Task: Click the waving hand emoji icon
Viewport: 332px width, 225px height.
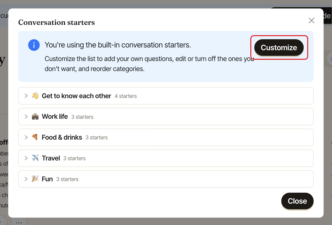Action: coord(35,96)
